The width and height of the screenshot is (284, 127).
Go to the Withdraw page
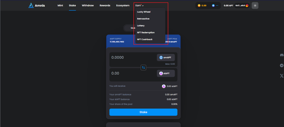click(88, 6)
